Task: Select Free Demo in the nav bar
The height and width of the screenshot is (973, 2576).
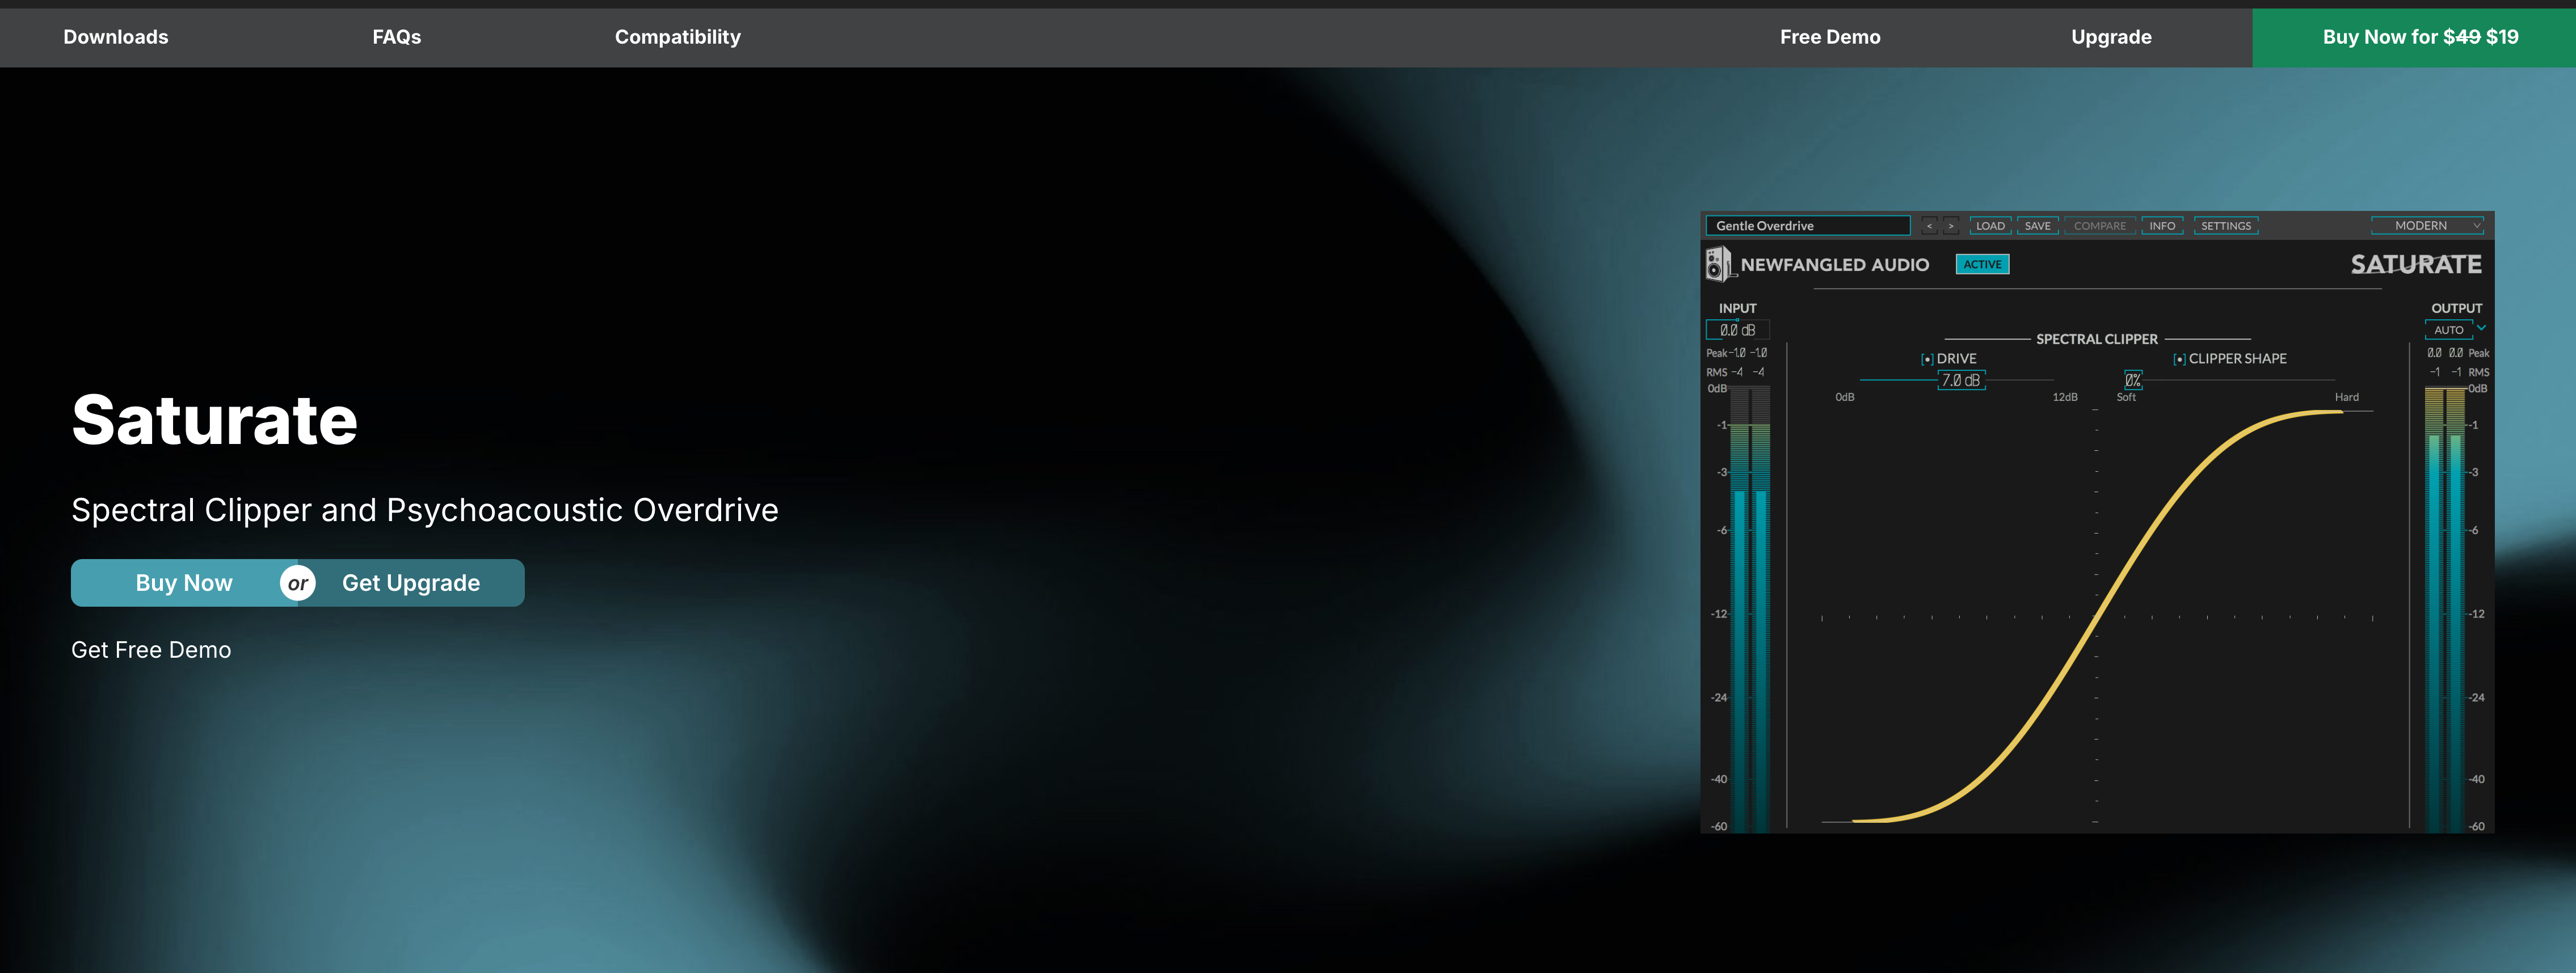Action: coord(1830,37)
